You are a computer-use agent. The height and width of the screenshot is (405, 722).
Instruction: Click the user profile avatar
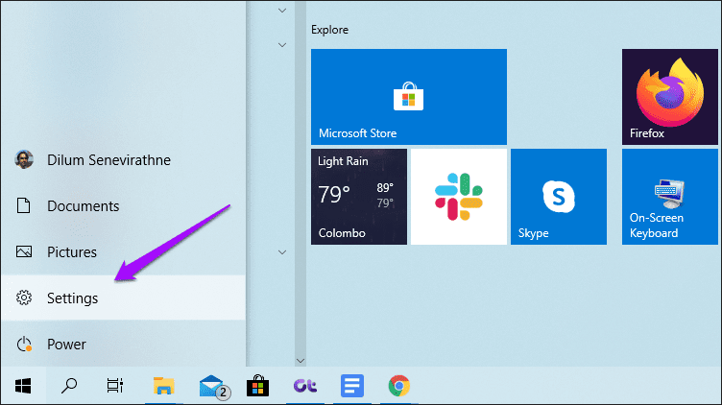click(24, 159)
